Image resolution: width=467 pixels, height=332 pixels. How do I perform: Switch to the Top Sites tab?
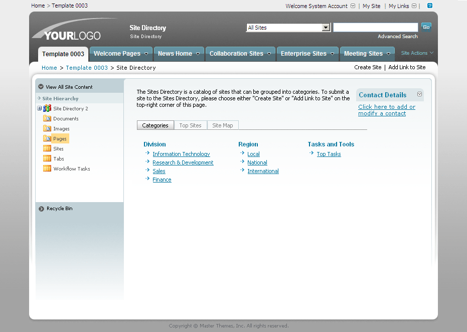pyautogui.click(x=190, y=125)
